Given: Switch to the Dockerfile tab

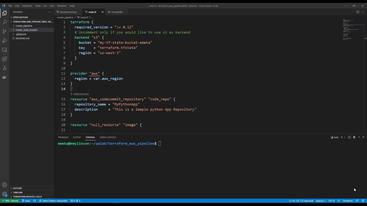Looking at the screenshot, I should 117,12.
